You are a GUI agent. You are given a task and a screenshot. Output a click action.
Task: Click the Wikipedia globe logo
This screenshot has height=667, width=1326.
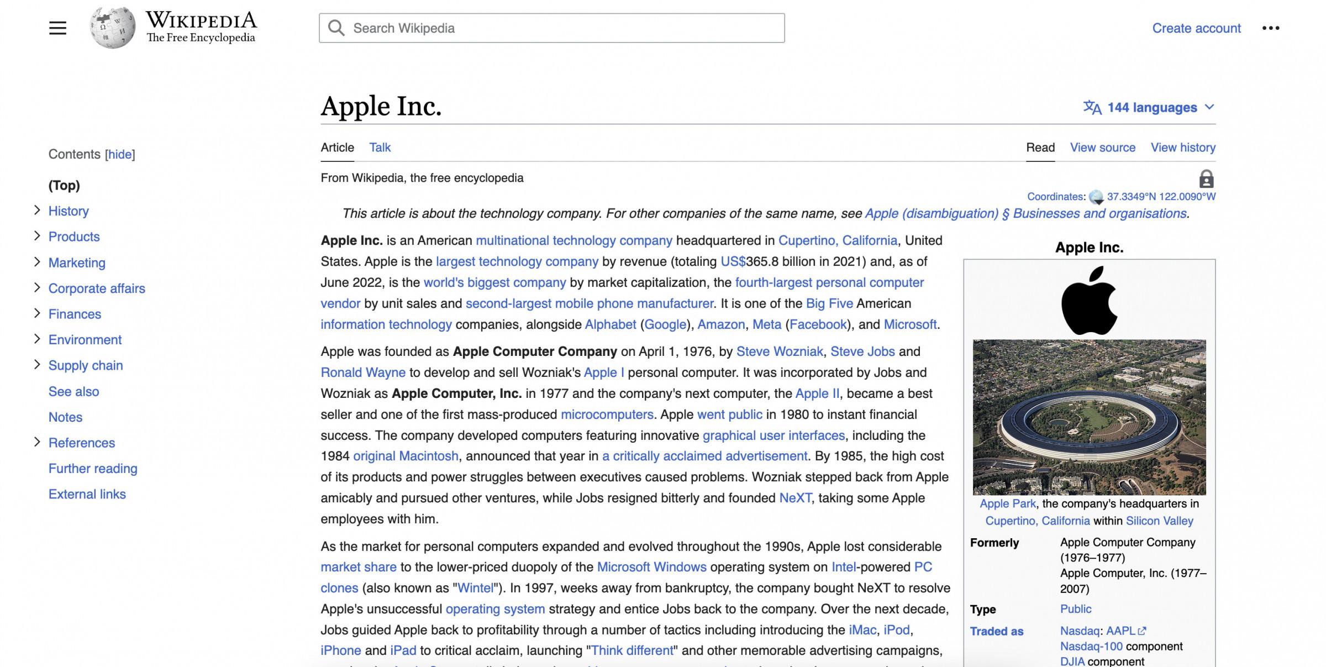click(113, 28)
